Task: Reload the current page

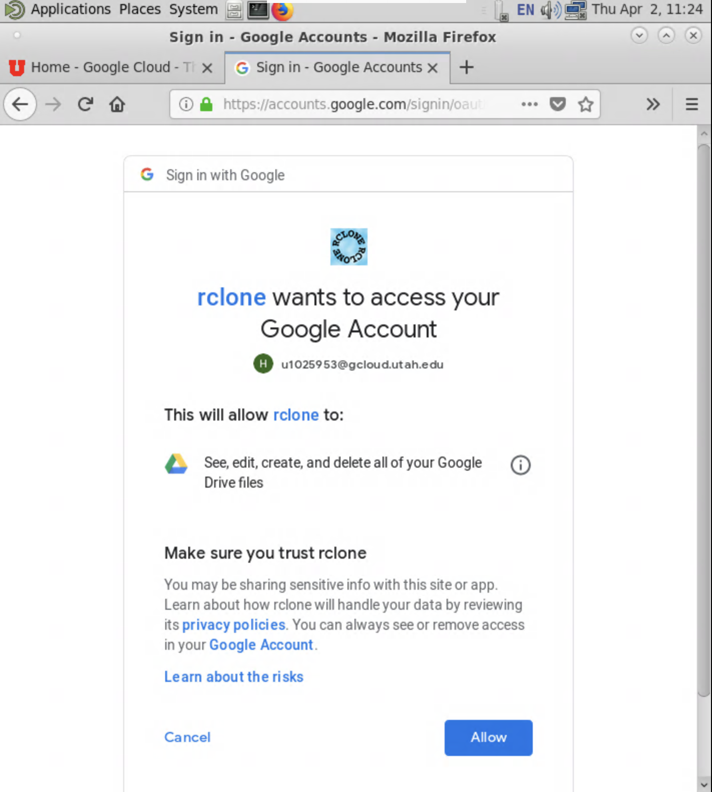Action: (85, 104)
